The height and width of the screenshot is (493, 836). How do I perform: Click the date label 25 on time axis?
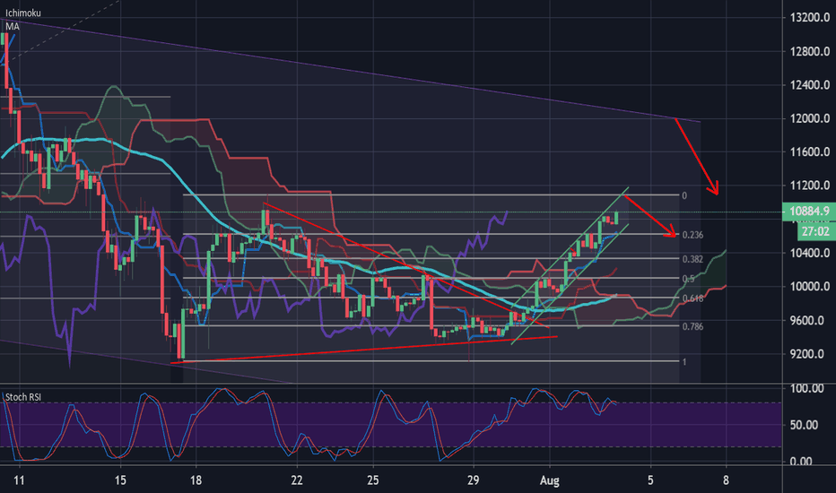pos(373,480)
